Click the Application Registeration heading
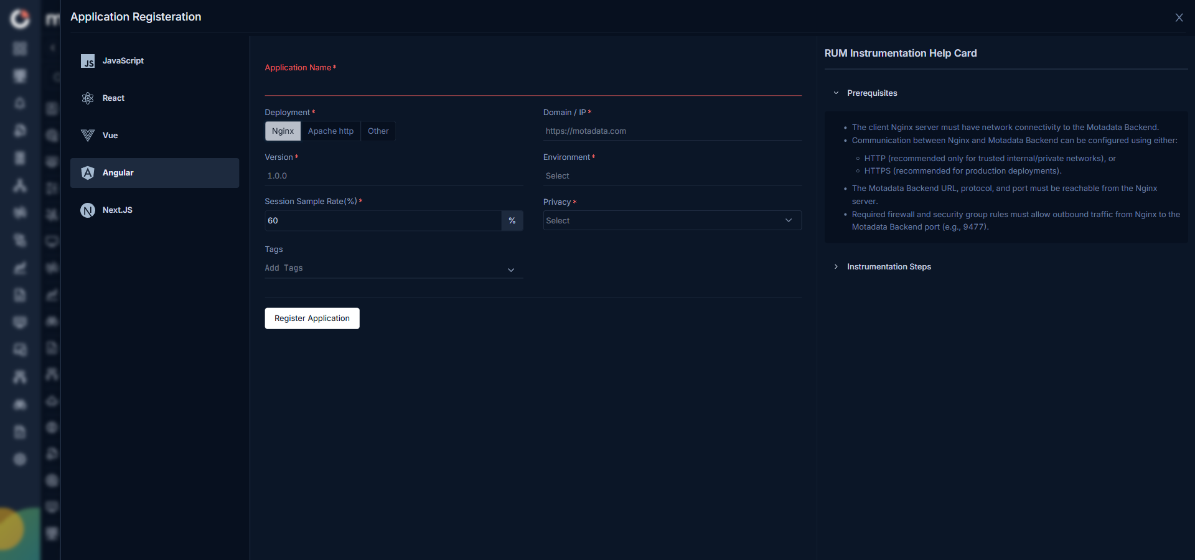The width and height of the screenshot is (1195, 560). 136,17
